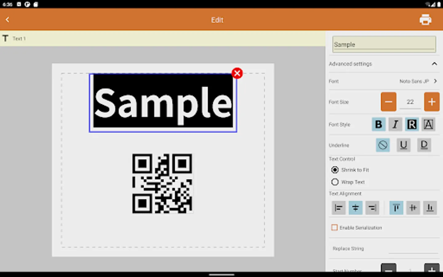Toggle outlined text style A
The width and height of the screenshot is (443, 277).
[x=429, y=124]
